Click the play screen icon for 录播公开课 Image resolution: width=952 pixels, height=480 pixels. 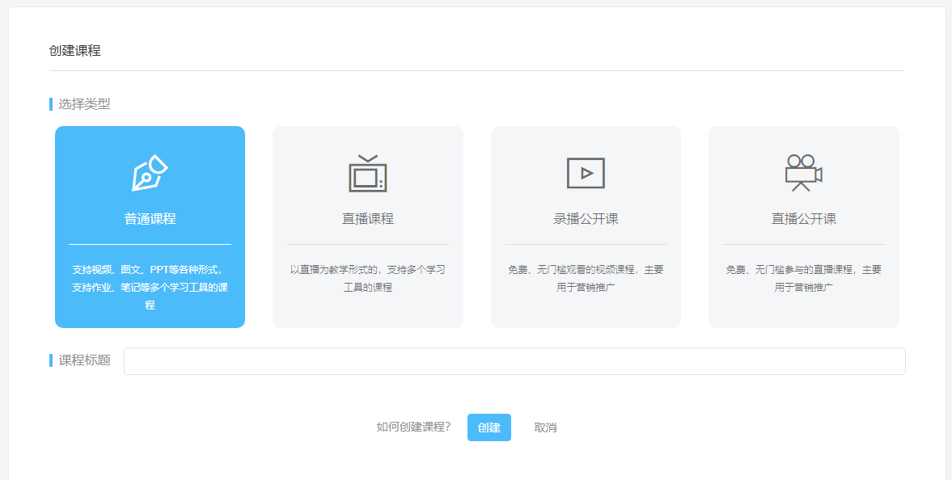(x=586, y=173)
